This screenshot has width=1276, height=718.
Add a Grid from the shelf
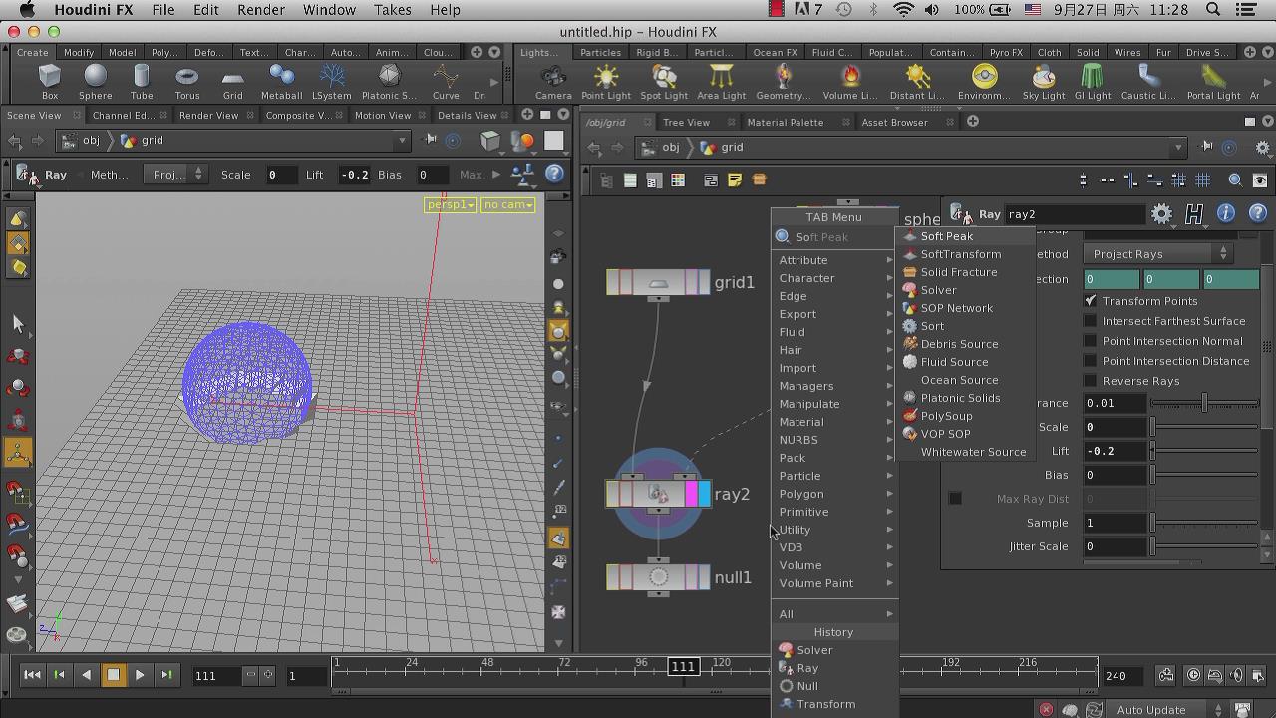tap(232, 82)
